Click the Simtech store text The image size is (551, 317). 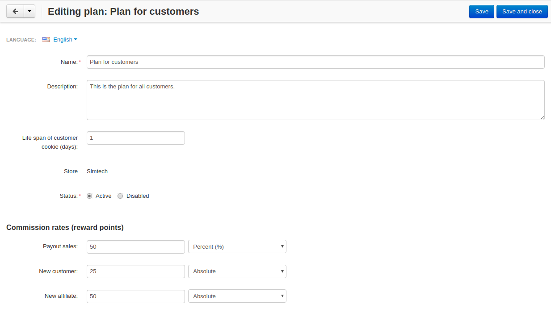pos(97,171)
